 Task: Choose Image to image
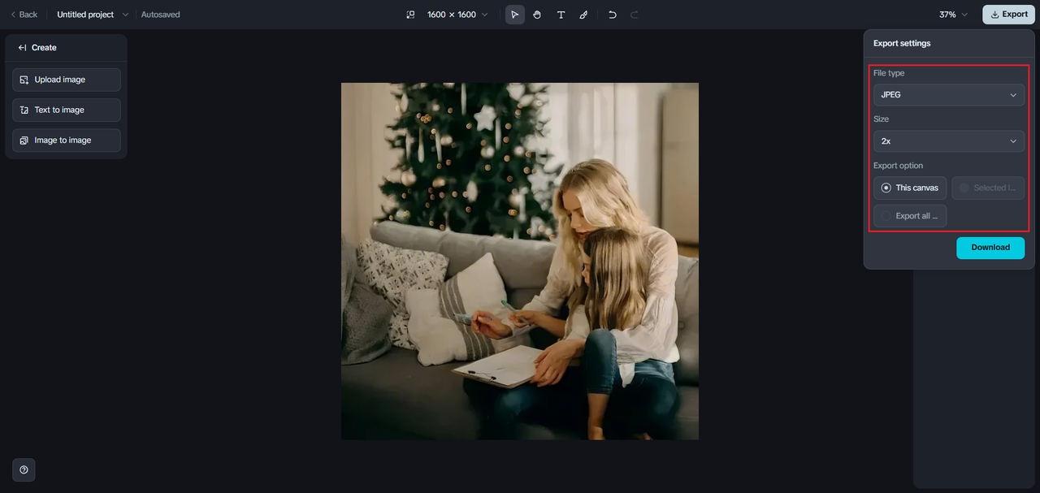click(67, 141)
